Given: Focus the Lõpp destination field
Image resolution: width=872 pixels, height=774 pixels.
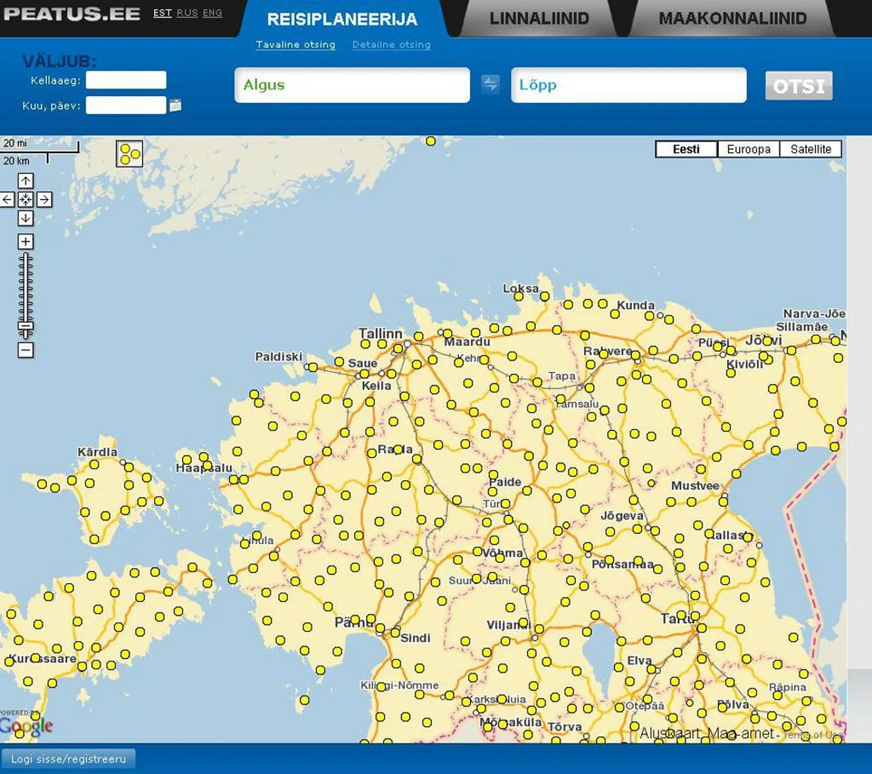Looking at the screenshot, I should coord(629,85).
